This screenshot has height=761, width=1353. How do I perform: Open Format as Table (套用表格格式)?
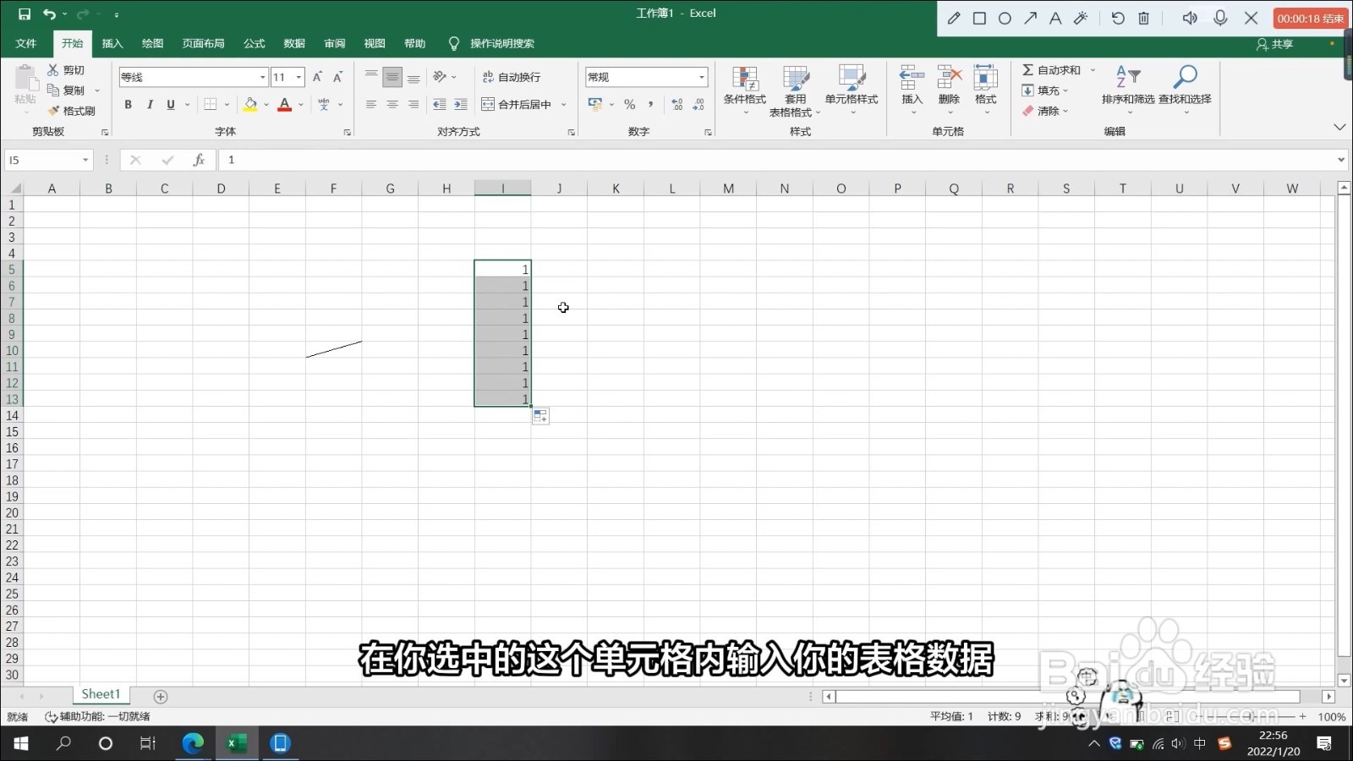click(x=795, y=90)
